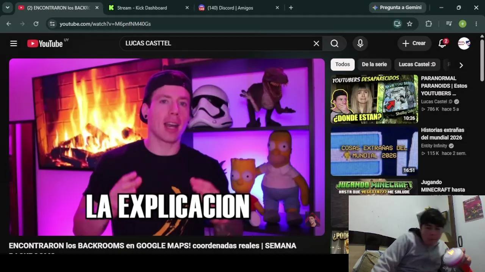Click the Pregunta a Gemini button

[x=397, y=8]
